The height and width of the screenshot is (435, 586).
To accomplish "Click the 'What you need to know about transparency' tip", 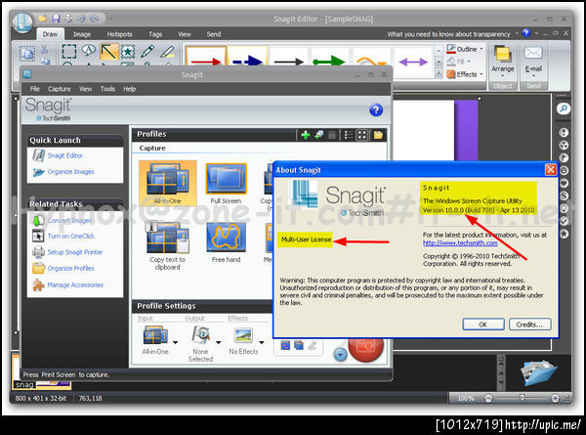I will click(x=448, y=34).
